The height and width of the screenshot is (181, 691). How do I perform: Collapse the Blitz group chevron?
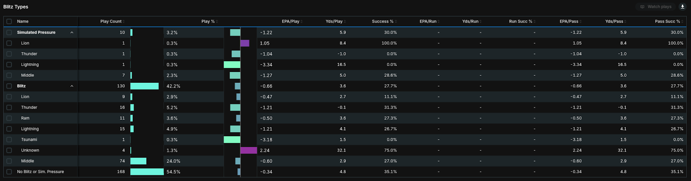click(x=72, y=86)
